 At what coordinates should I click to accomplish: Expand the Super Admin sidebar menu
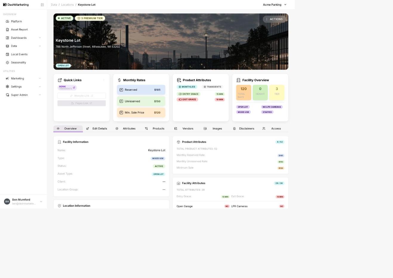point(40,95)
